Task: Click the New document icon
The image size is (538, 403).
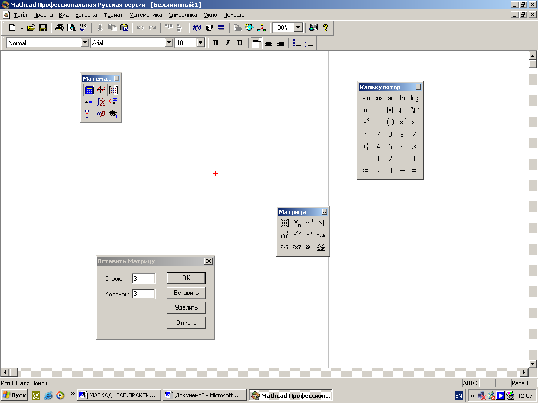Action: coord(13,28)
